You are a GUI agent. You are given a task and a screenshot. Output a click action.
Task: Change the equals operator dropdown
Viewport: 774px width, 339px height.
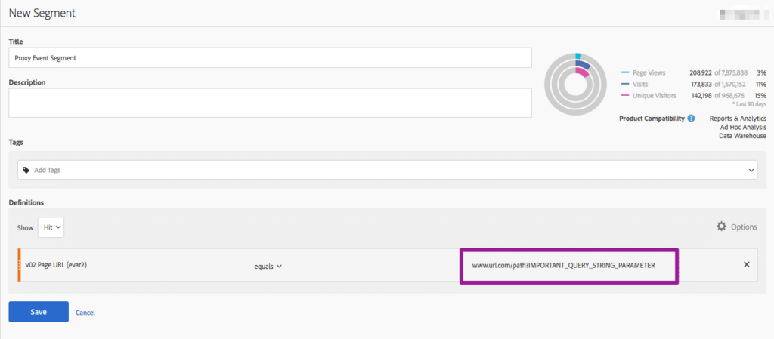268,266
